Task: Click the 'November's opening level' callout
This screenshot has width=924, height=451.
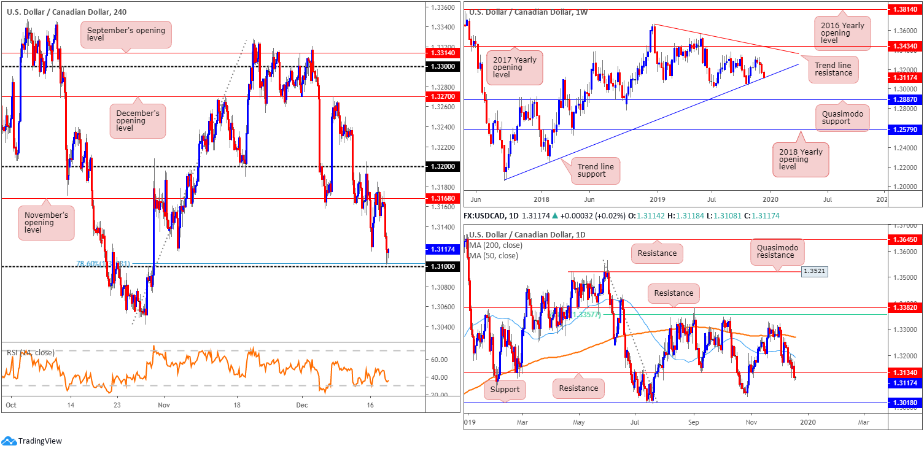Action: point(46,223)
